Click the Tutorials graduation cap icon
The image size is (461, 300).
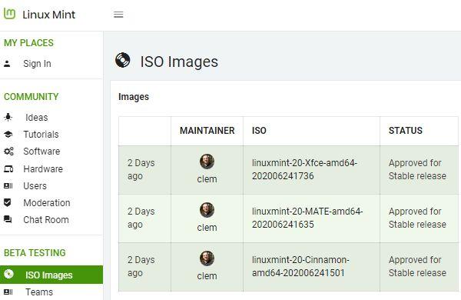click(x=8, y=135)
